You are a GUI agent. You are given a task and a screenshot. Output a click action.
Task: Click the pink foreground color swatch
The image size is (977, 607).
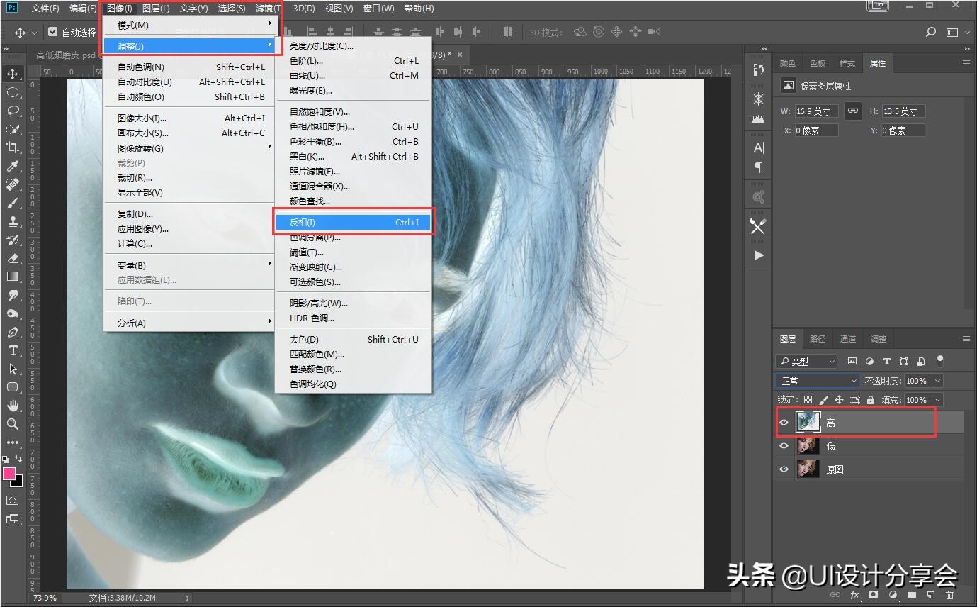point(10,474)
